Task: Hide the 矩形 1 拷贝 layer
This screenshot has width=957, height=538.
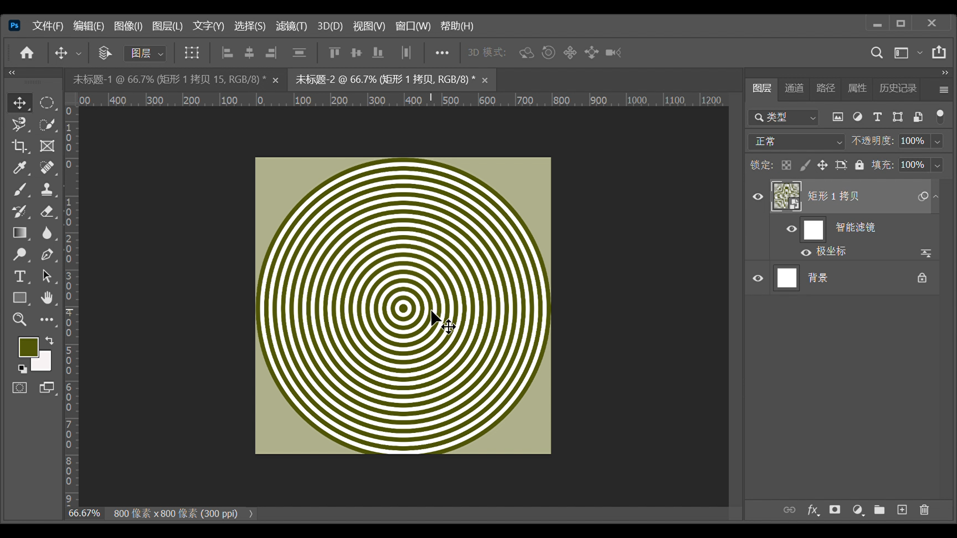Action: tap(758, 196)
